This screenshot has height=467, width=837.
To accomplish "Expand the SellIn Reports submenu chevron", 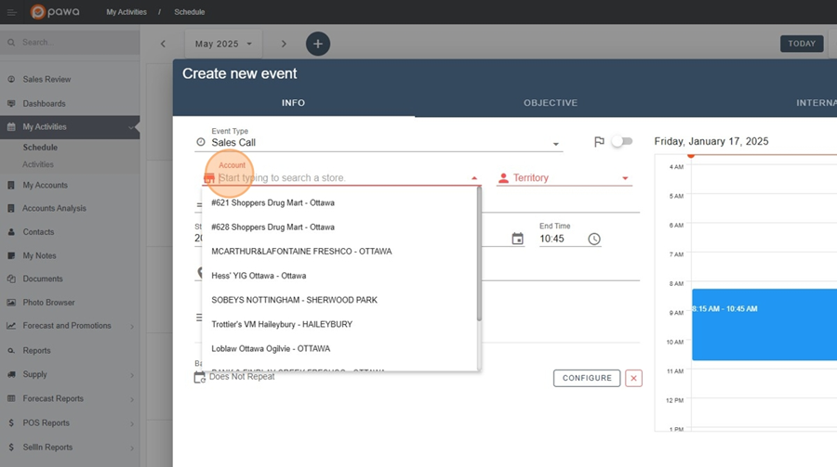I will pos(131,448).
